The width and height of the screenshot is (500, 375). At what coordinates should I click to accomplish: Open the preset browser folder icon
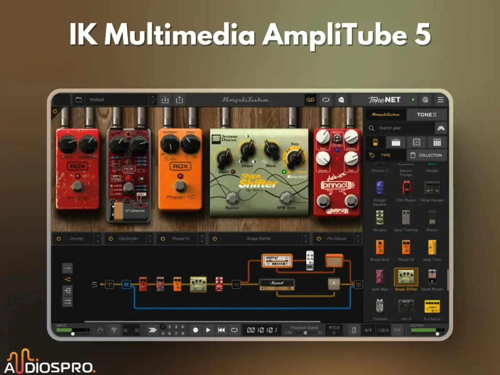point(78,100)
